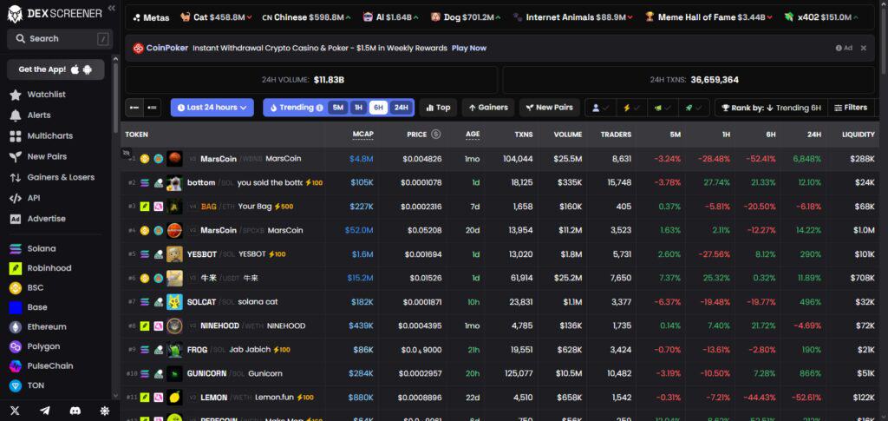Open the AI meta $1.64B

[391, 17]
